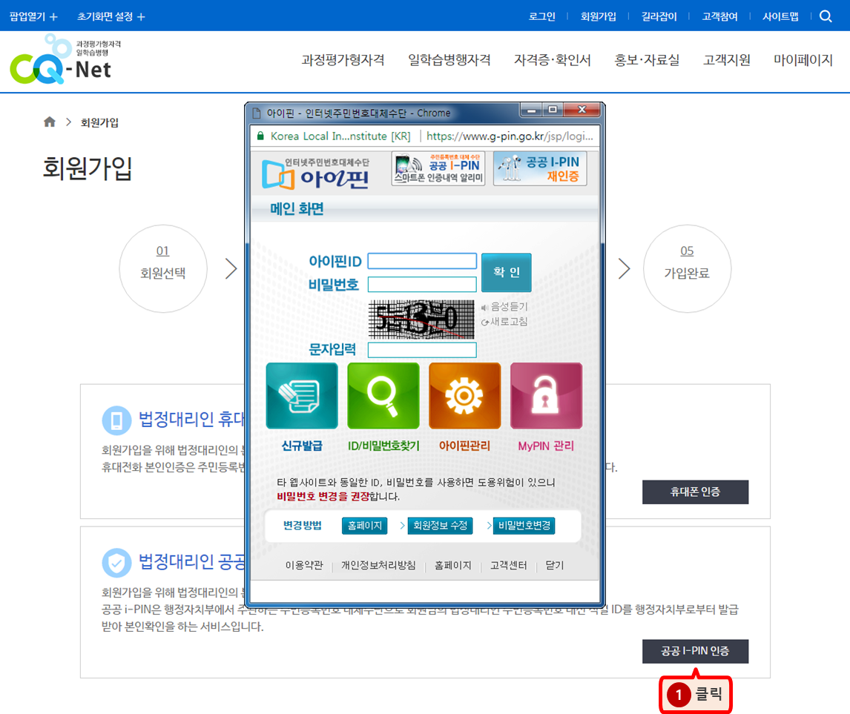The width and height of the screenshot is (850, 714).
Task: Click the lock icon in popup address bar
Action: (260, 136)
